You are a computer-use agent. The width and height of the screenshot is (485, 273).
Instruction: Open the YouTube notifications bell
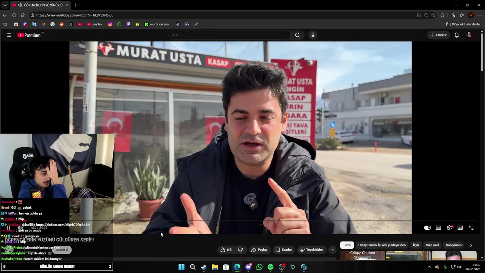click(457, 35)
